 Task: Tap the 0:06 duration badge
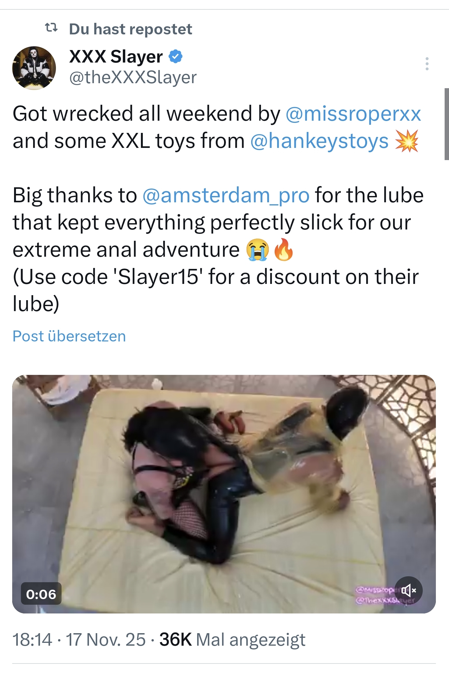[41, 593]
